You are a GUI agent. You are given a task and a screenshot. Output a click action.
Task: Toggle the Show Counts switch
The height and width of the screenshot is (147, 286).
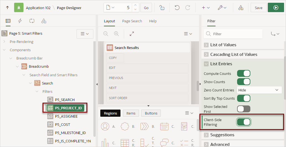243,82
